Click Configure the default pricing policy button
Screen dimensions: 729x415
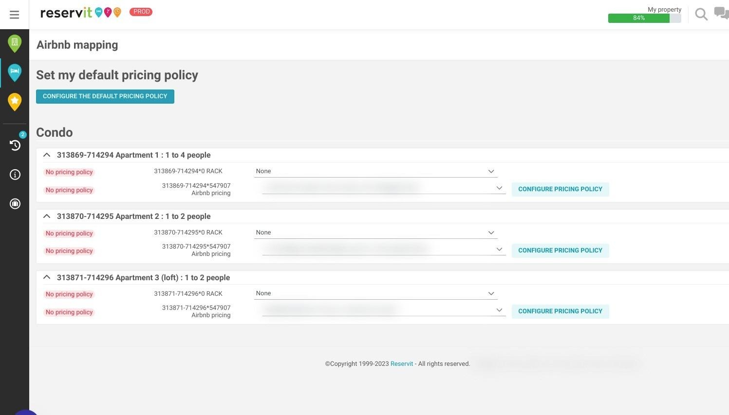(105, 96)
